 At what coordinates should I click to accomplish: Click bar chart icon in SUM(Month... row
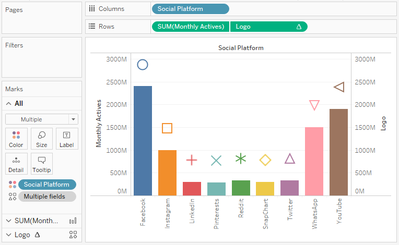point(73,221)
